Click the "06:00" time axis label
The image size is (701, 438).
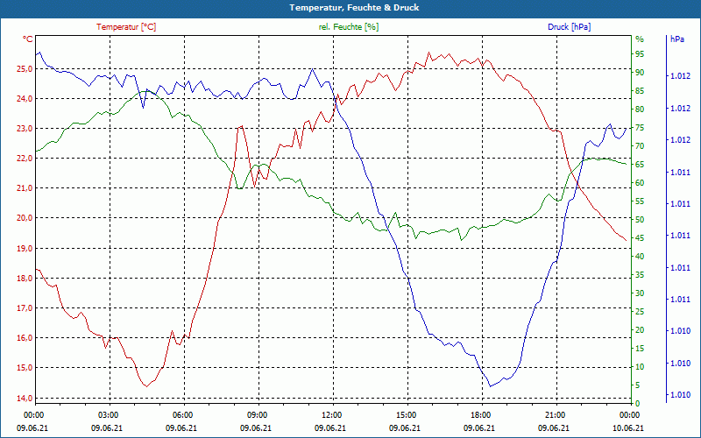(183, 414)
